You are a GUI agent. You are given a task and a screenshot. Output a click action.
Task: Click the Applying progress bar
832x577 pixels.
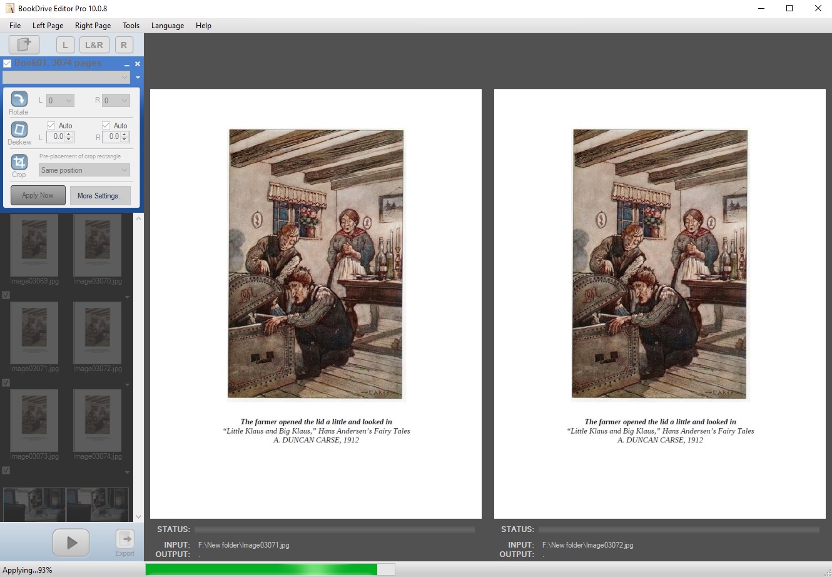tap(270, 569)
